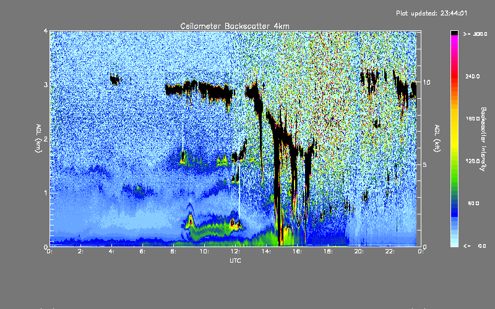Click the "60.0" colorbar value
This screenshot has height=309, width=495.
pos(473,203)
